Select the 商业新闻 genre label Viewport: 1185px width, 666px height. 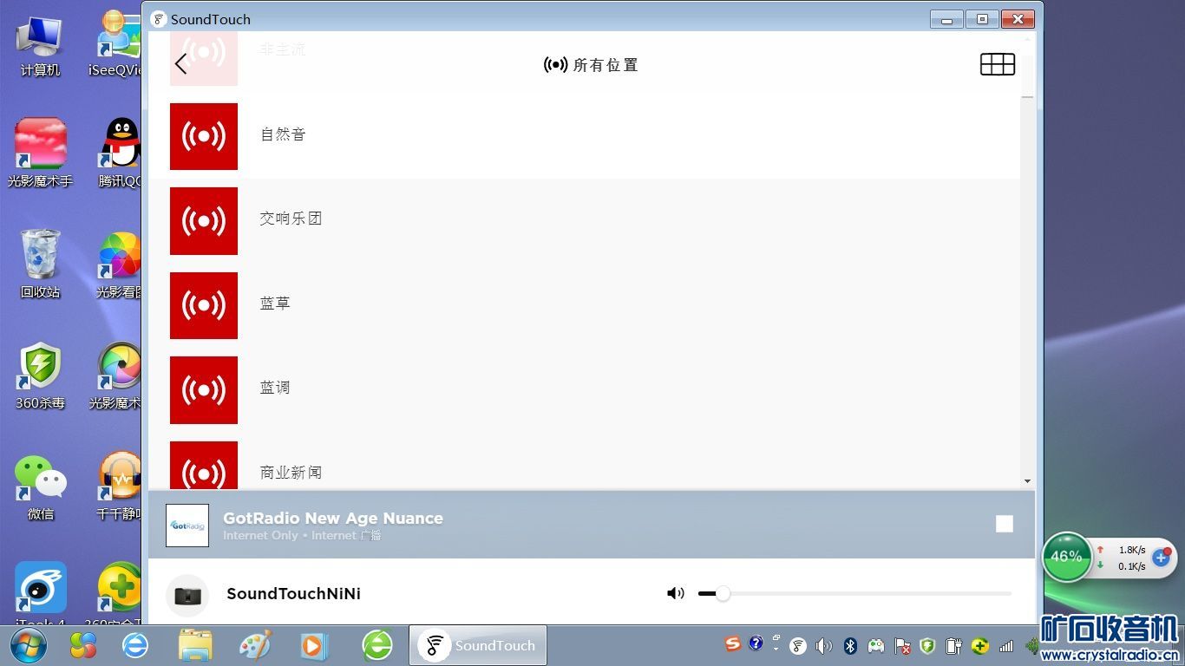coord(291,473)
